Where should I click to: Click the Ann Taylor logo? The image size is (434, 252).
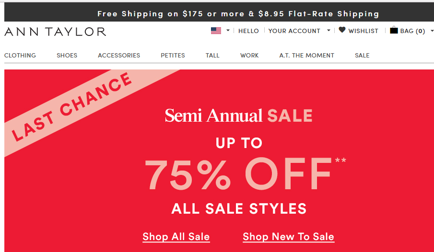click(x=55, y=32)
